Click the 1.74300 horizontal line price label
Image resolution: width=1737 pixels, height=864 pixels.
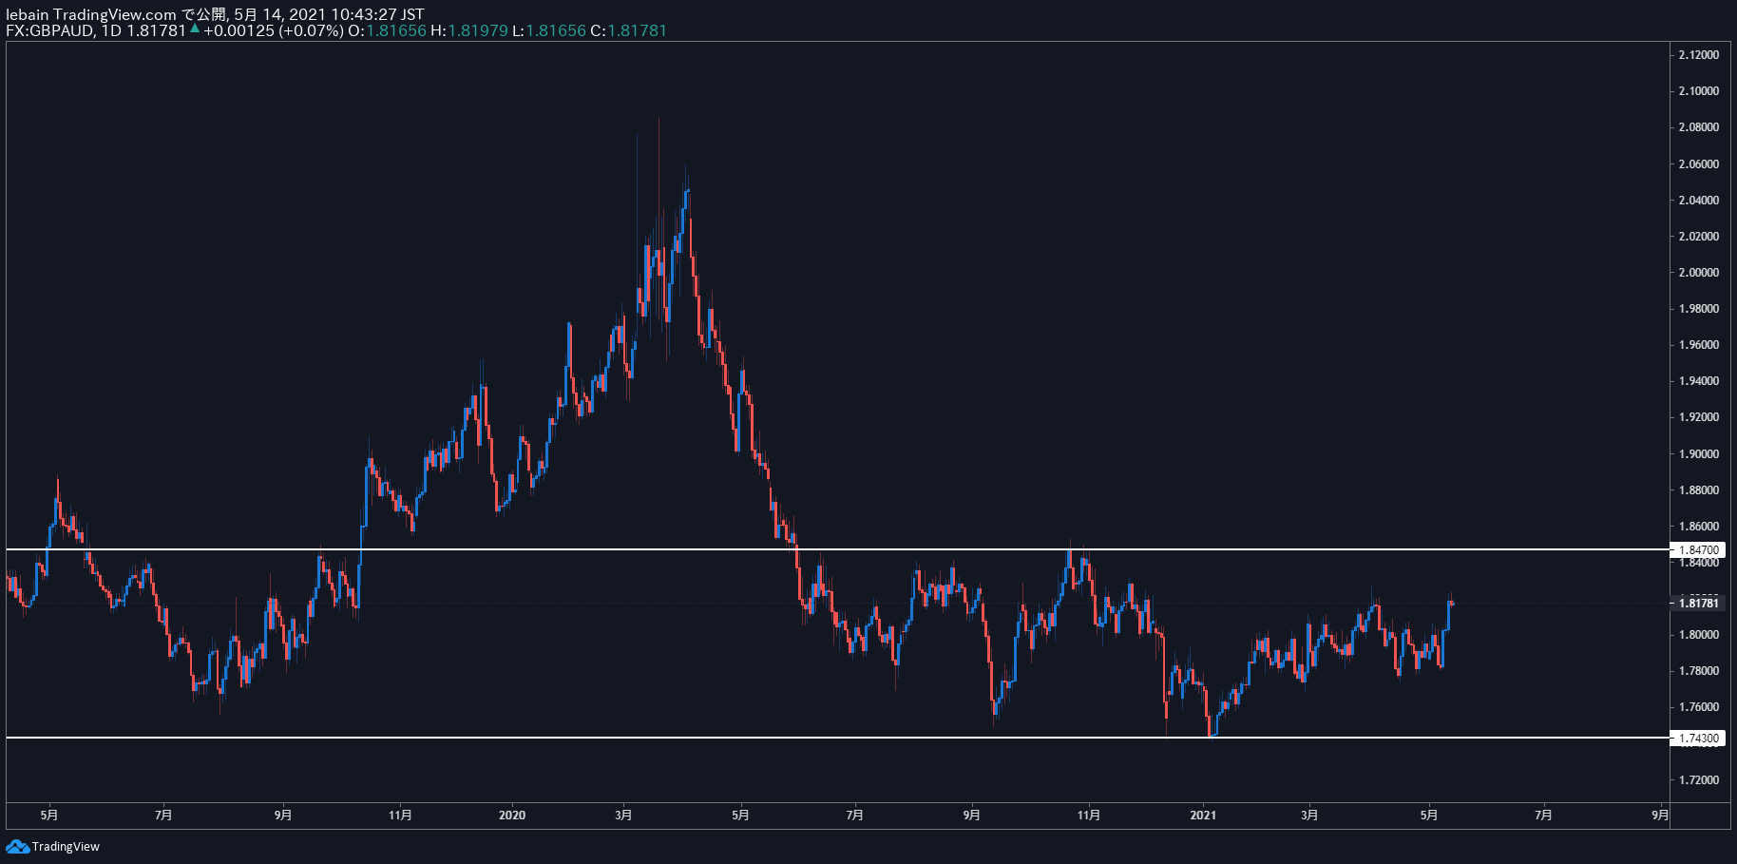1697,738
